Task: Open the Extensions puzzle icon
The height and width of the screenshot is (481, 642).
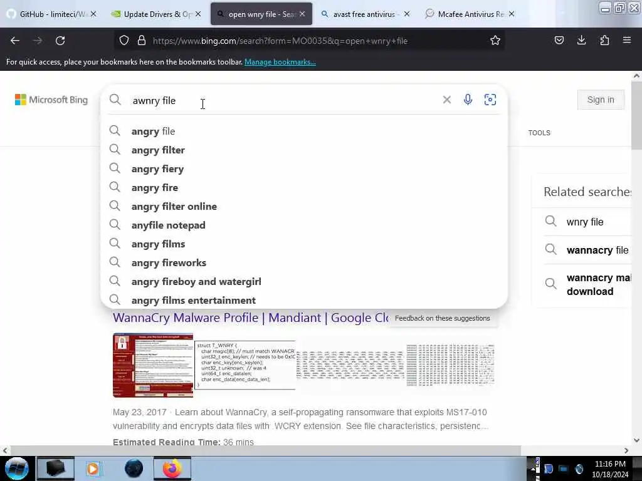Action: coord(604,40)
